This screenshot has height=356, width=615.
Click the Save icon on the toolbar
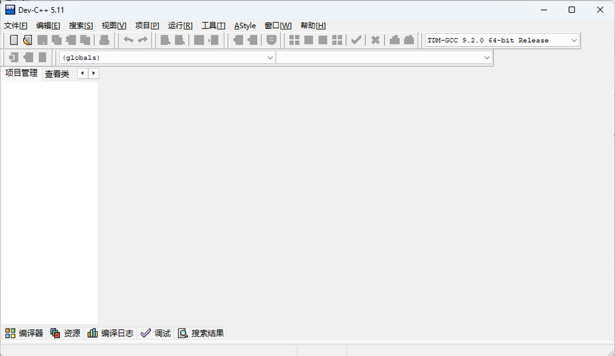42,40
